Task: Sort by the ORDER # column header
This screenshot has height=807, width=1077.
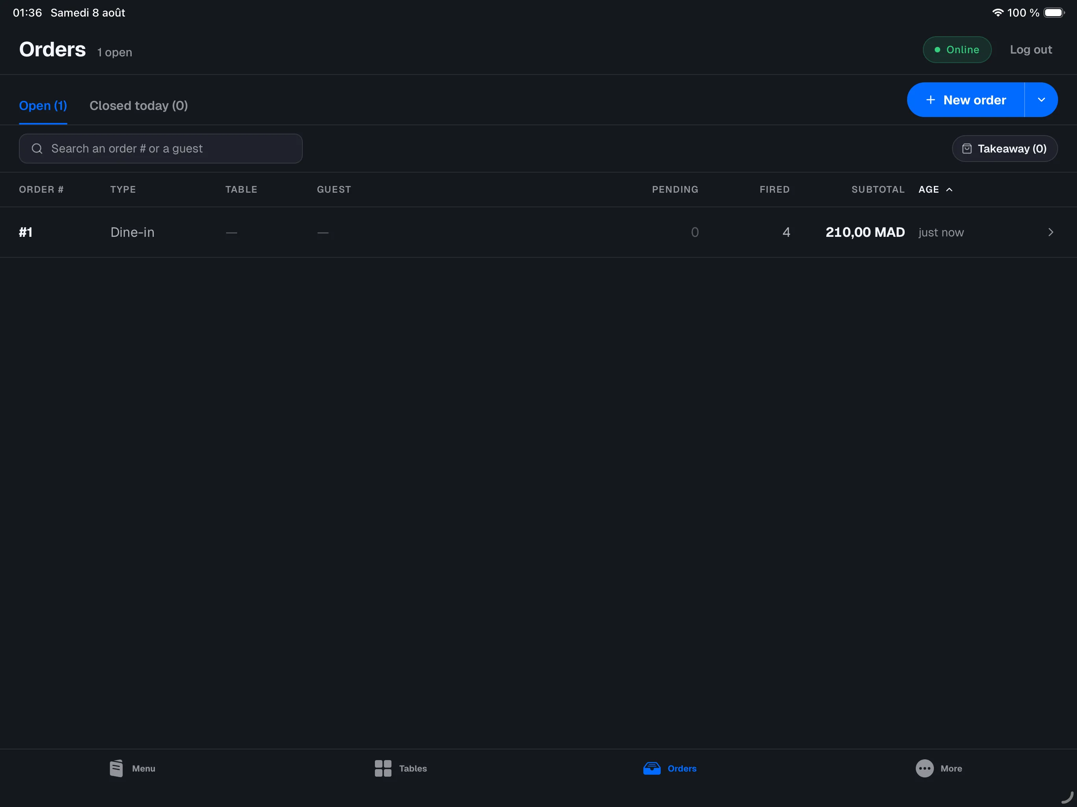Action: [41, 190]
